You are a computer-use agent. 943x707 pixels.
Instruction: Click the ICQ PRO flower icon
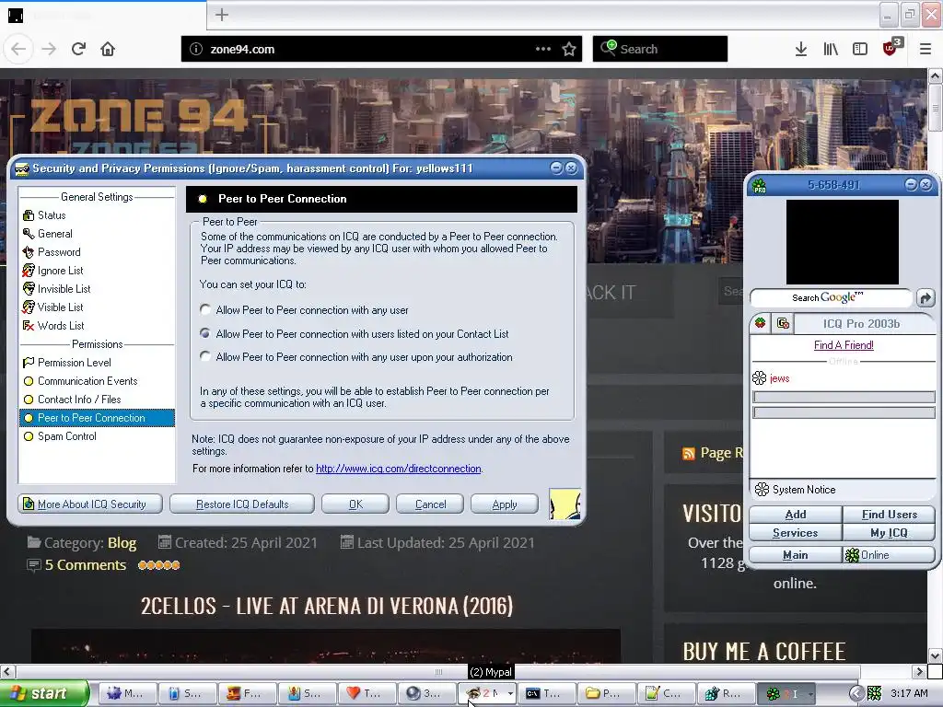pos(760,186)
